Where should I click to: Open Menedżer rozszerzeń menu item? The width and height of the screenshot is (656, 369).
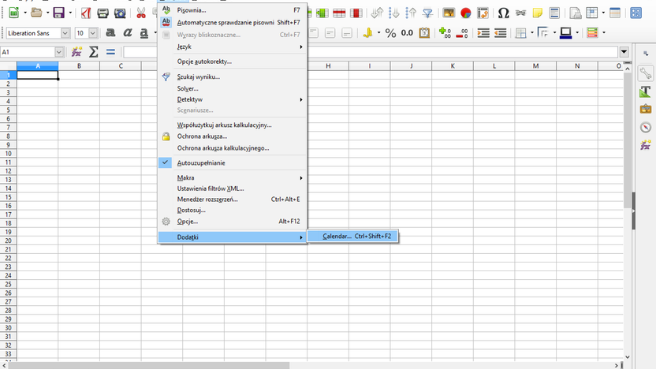(x=232, y=199)
